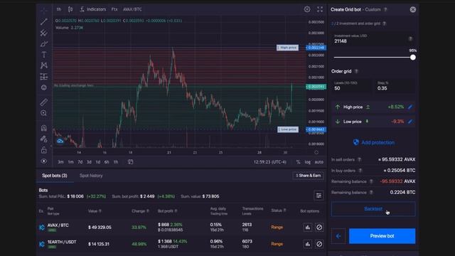Open the 1h interval dropdown in top toolbar
This screenshot has height=256, width=455.
pos(59,9)
